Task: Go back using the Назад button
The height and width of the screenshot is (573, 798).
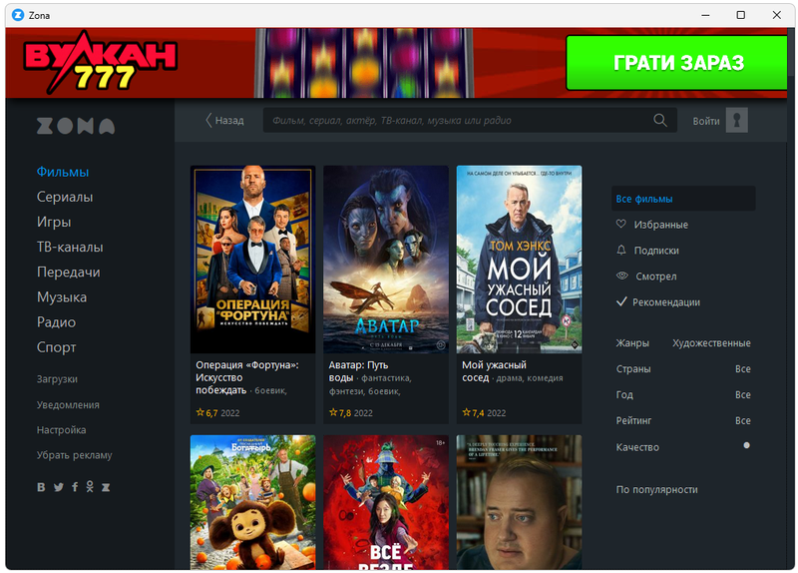Action: pos(224,120)
